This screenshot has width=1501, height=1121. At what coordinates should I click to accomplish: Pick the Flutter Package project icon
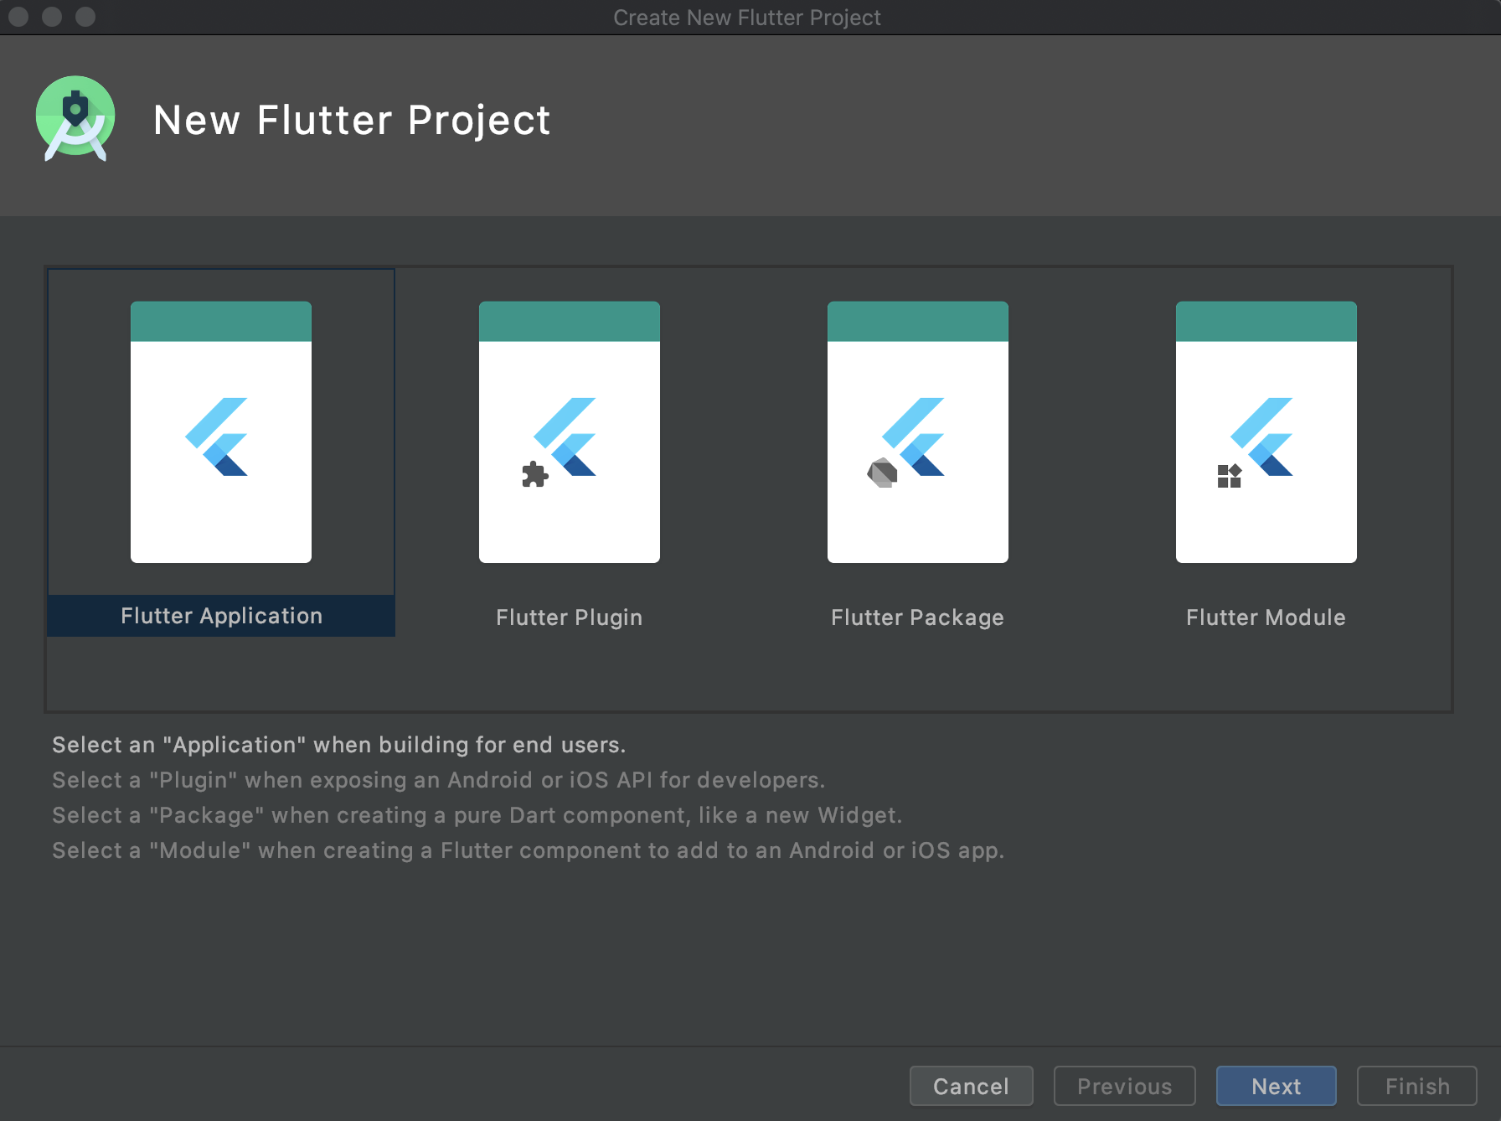[x=918, y=431]
